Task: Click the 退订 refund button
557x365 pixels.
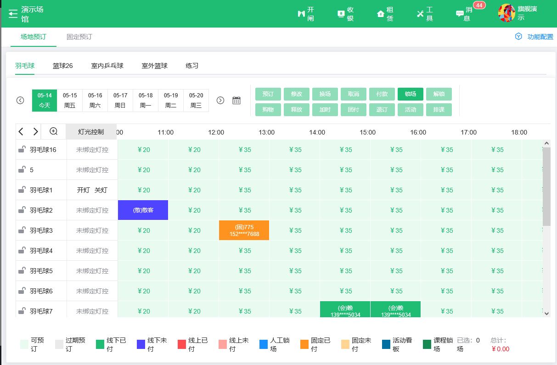Action: click(x=382, y=110)
